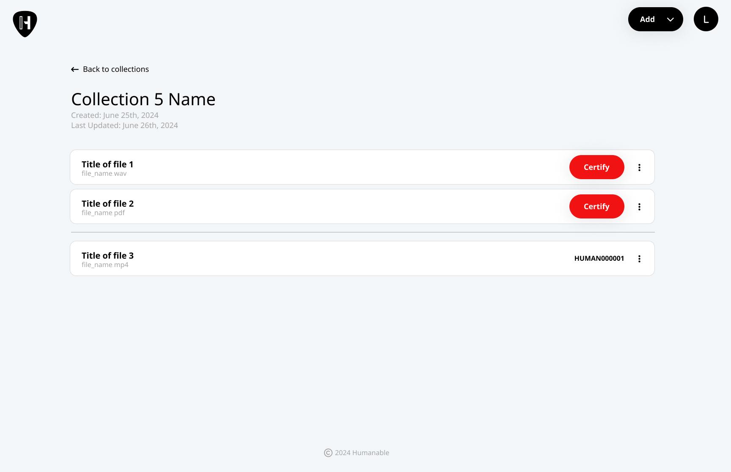Open more options for file 3

pos(639,259)
